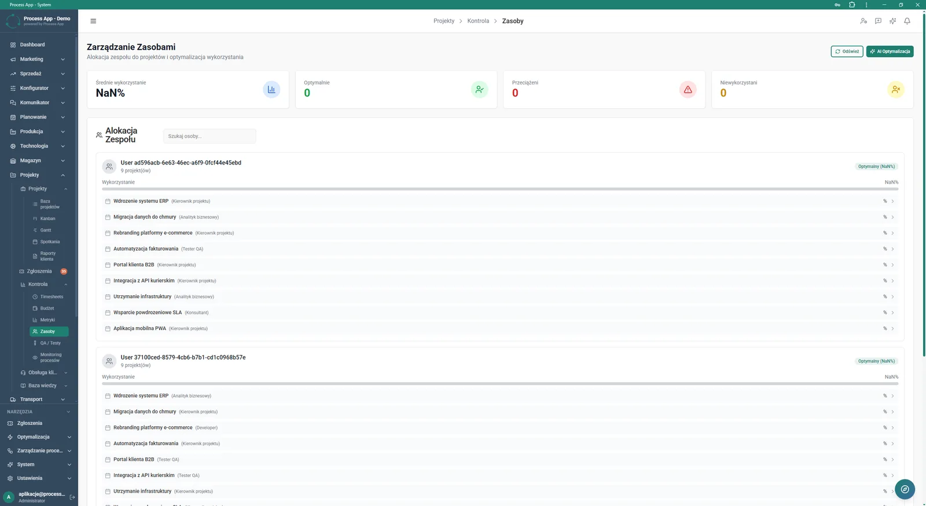
Task: Click the Transport truck icon in the sidebar
Action: (x=13, y=399)
